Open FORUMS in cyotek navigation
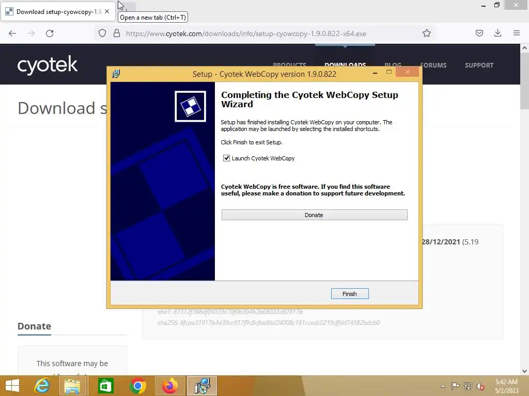 [x=433, y=65]
